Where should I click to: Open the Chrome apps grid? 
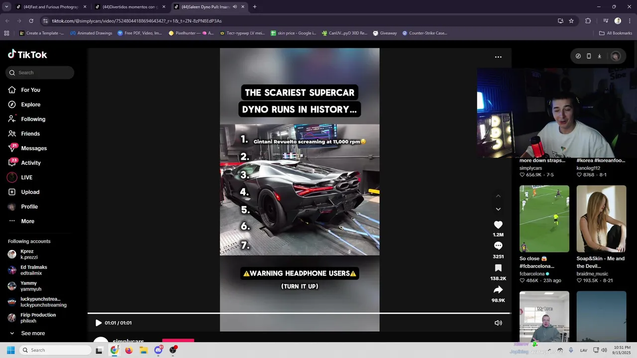click(x=6, y=33)
